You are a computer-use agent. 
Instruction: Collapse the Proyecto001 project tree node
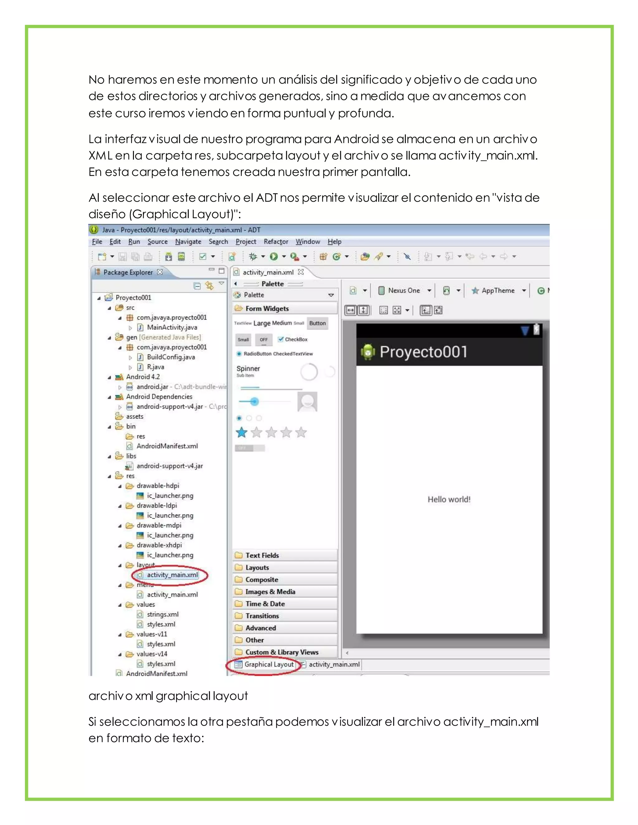[99, 298]
